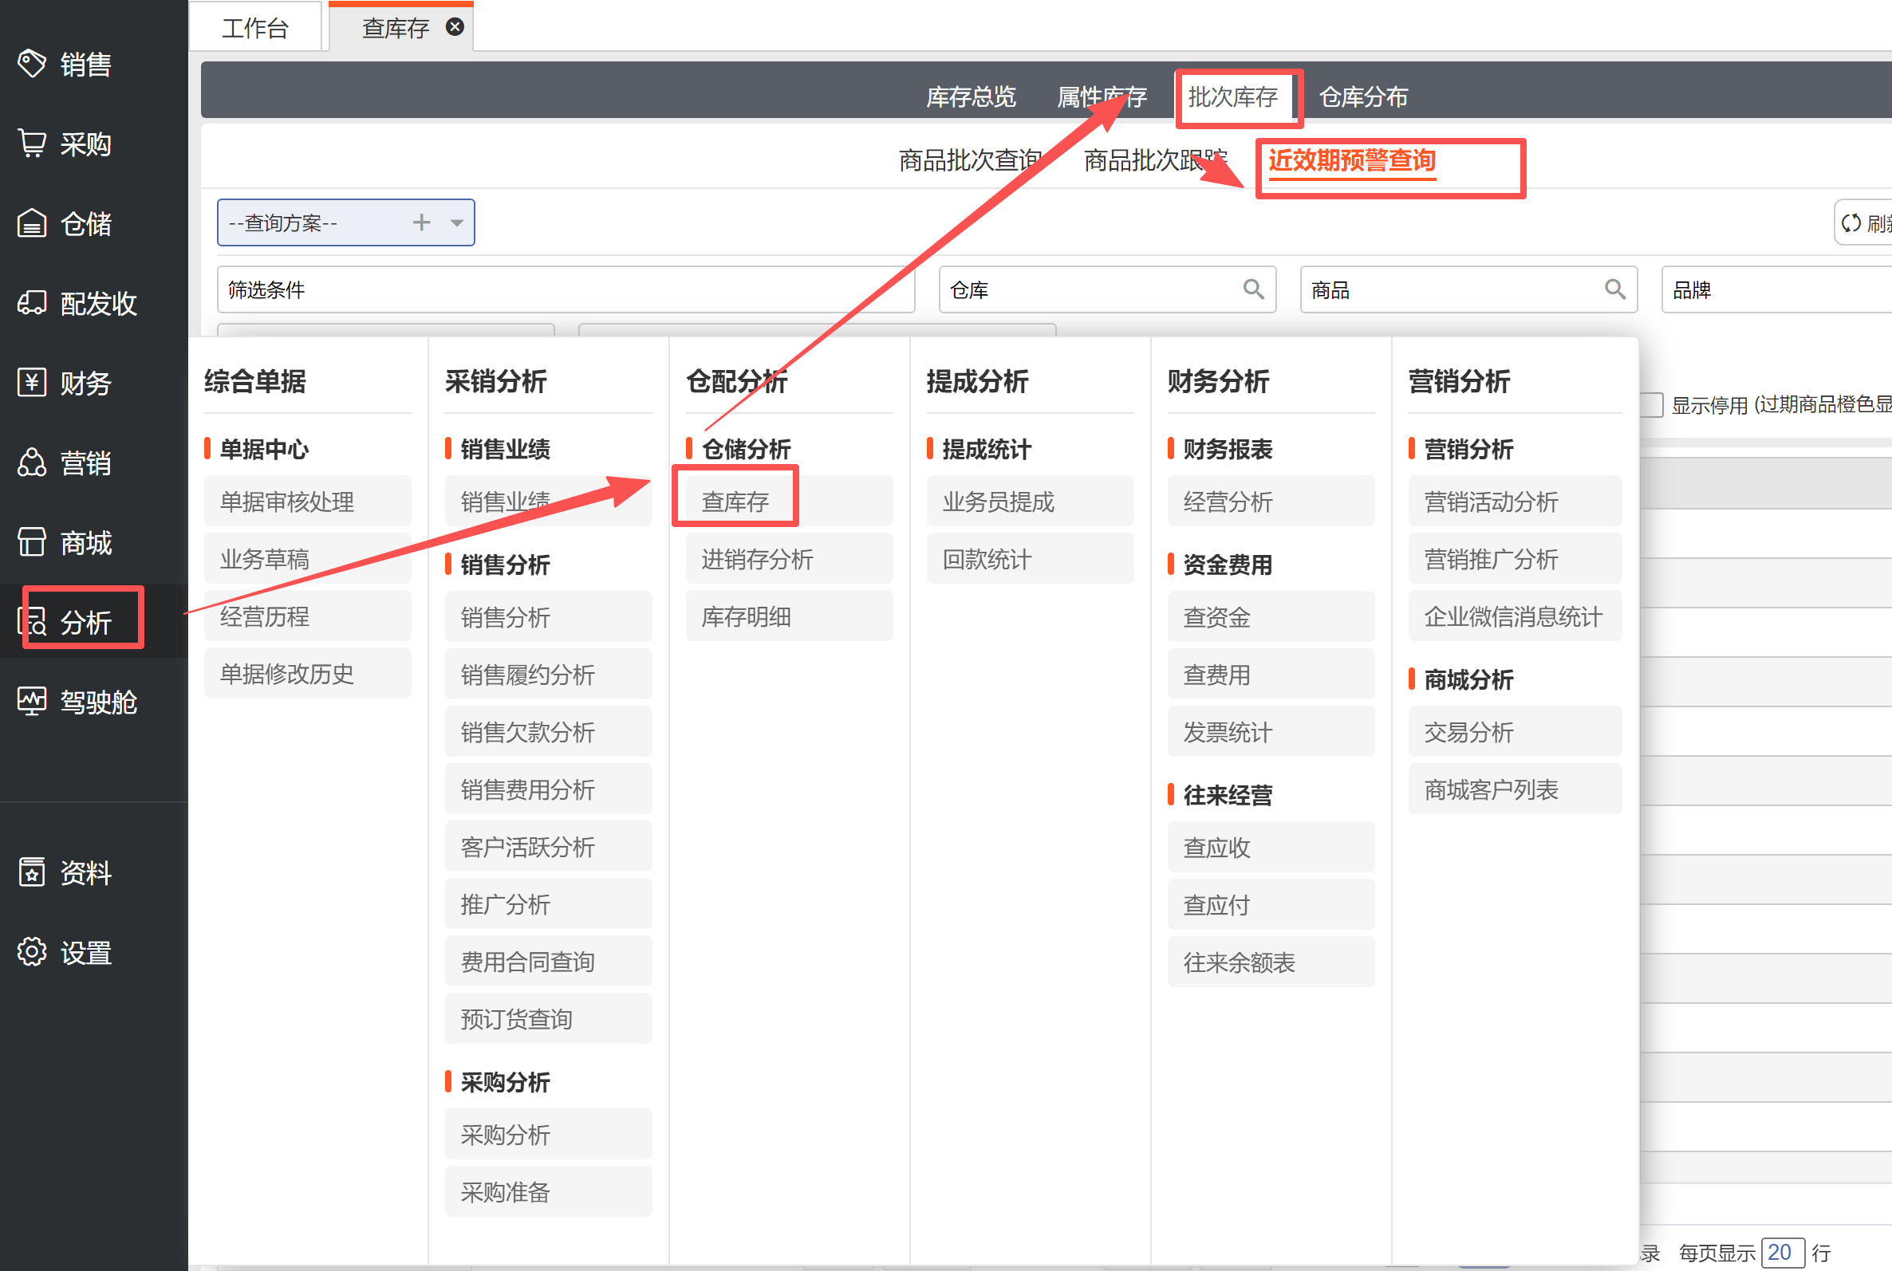Open the 商品批次查询 sub-tab
1892x1271 pixels.
point(970,160)
